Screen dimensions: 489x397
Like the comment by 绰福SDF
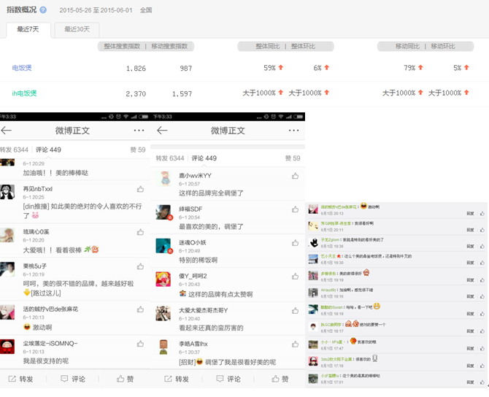click(295, 209)
